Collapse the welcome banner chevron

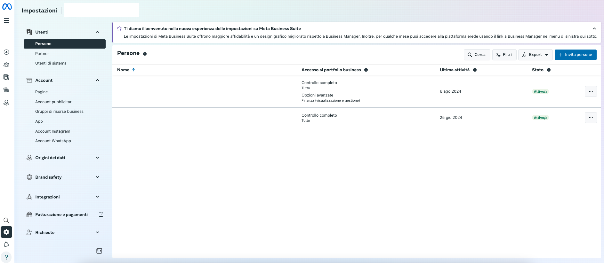click(x=594, y=28)
